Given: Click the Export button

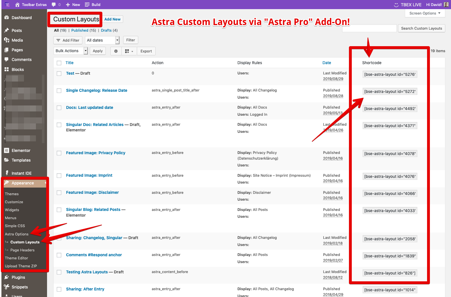Looking at the screenshot, I should click(x=146, y=51).
